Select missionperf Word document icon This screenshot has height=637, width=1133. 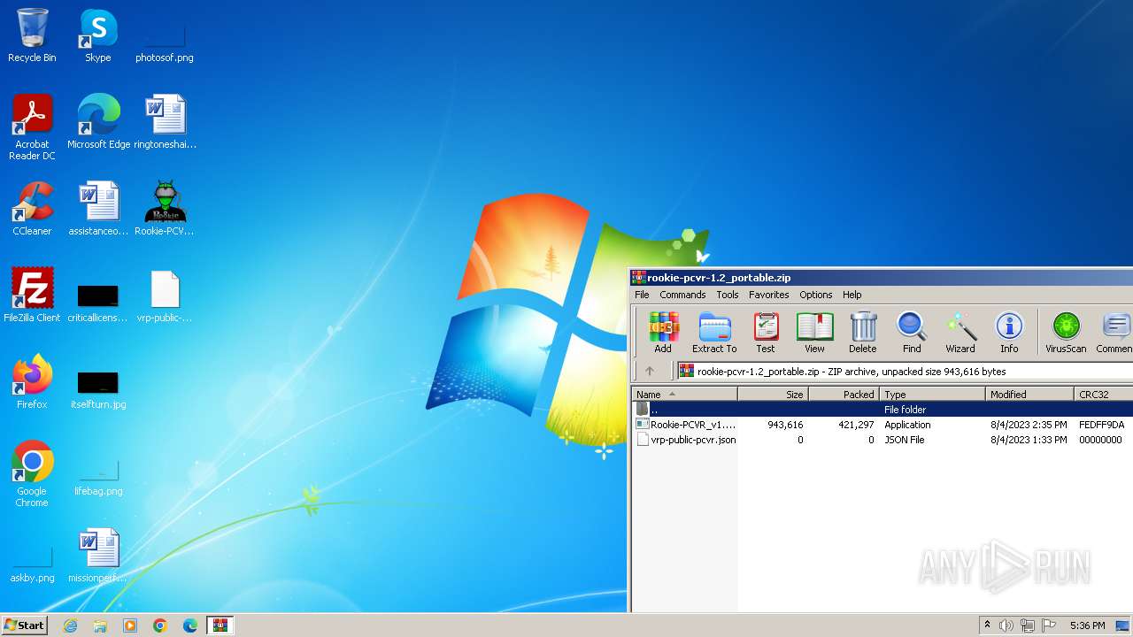coord(98,556)
